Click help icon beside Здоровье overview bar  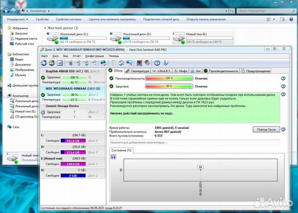point(283,86)
